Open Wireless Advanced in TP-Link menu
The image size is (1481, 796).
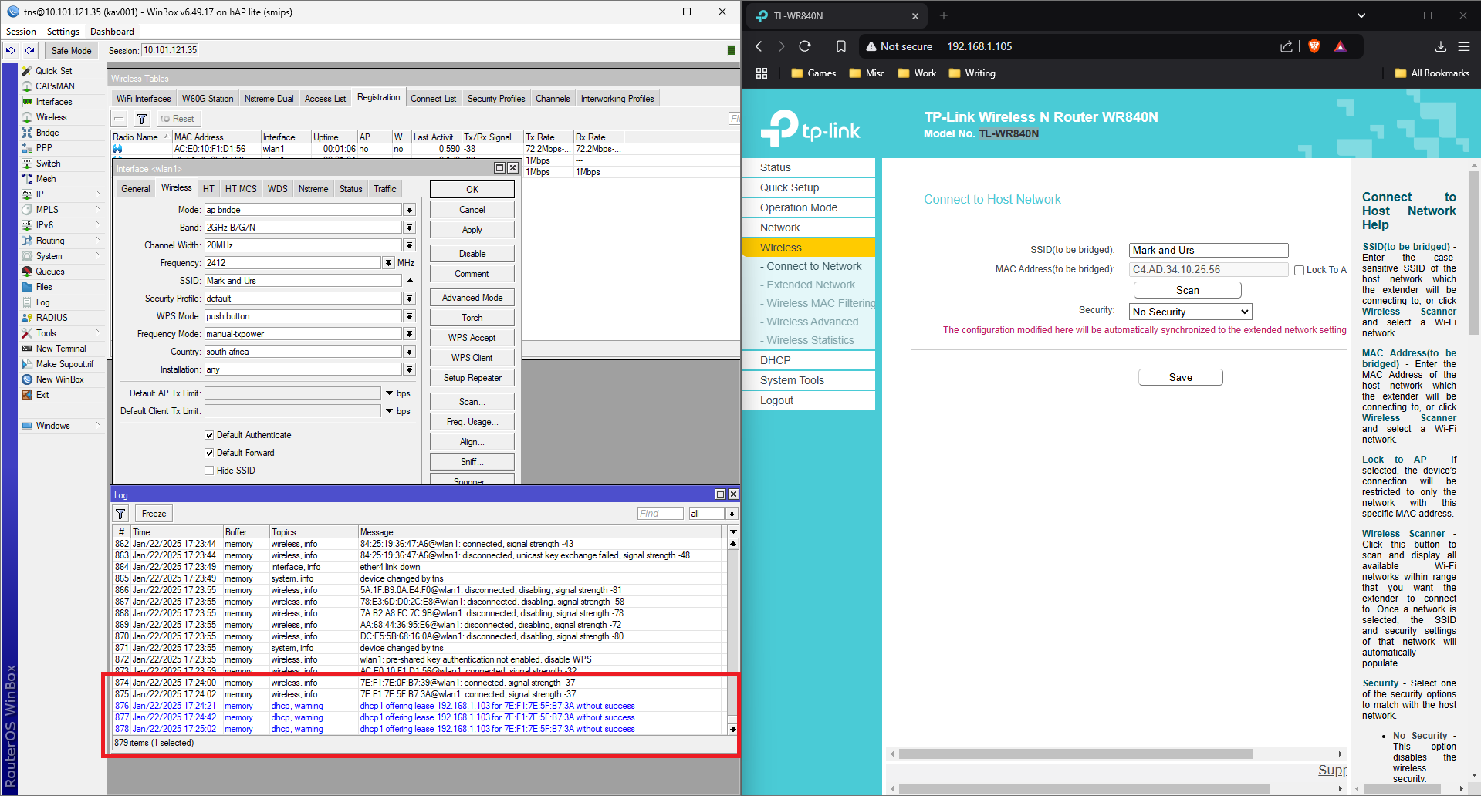(812, 322)
